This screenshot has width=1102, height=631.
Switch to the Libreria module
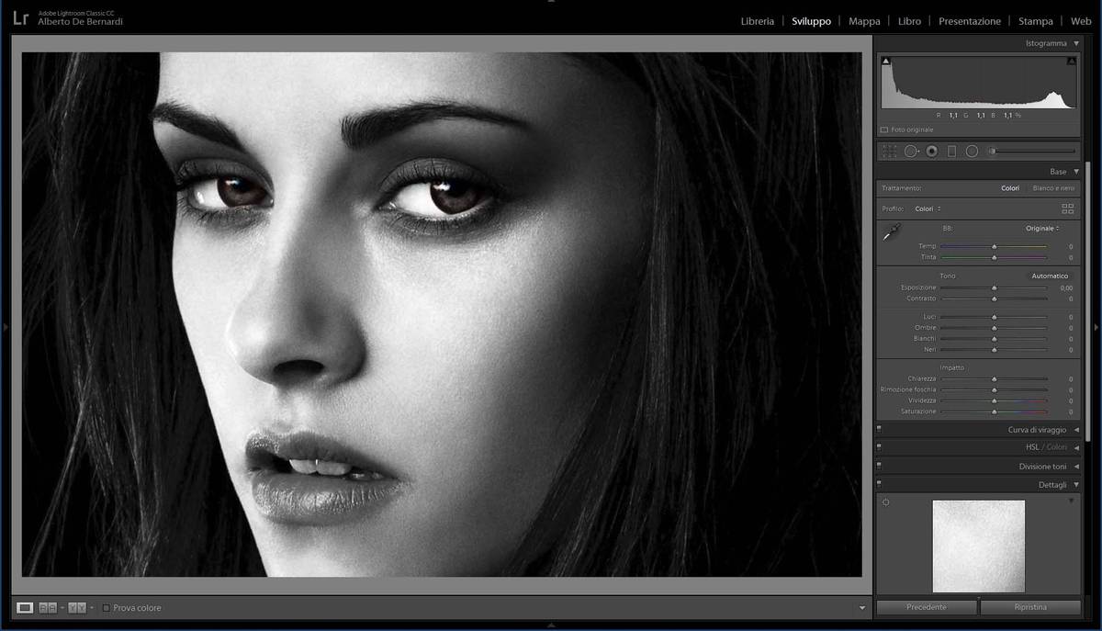click(x=757, y=21)
